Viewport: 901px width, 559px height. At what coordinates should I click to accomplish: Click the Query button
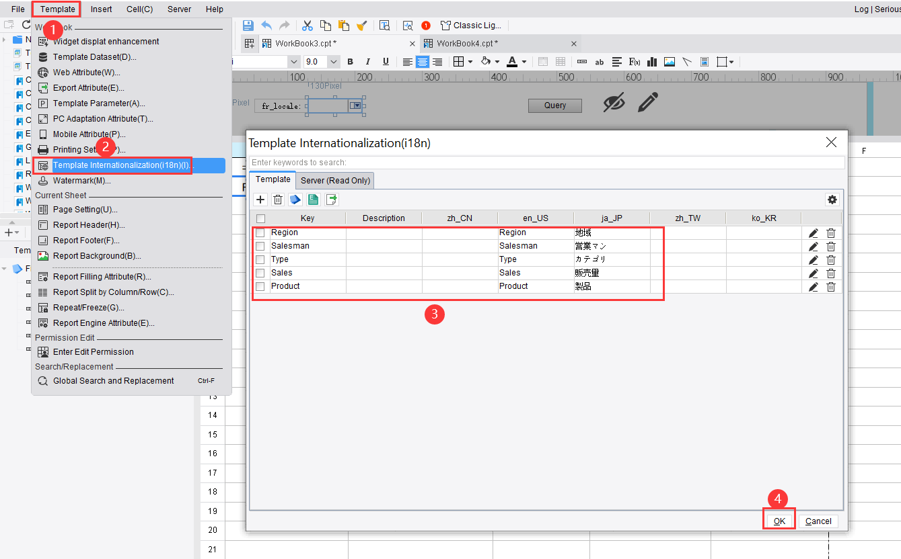click(554, 105)
